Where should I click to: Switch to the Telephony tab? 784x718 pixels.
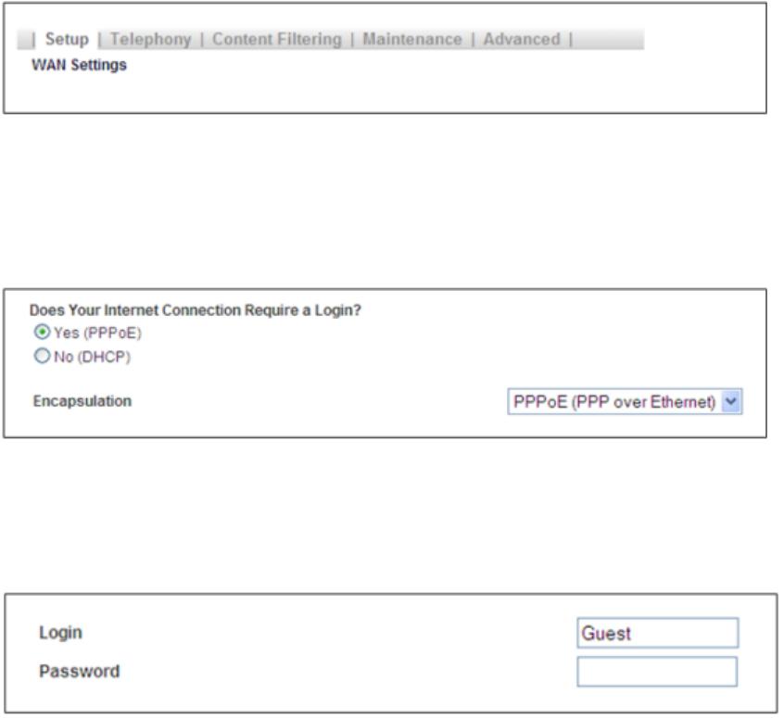point(150,40)
